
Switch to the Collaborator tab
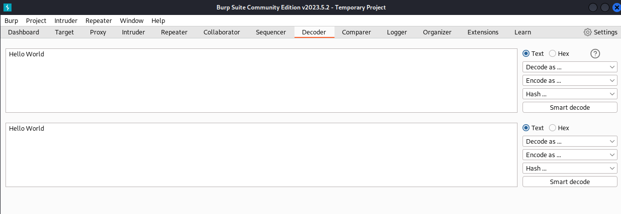tap(221, 32)
